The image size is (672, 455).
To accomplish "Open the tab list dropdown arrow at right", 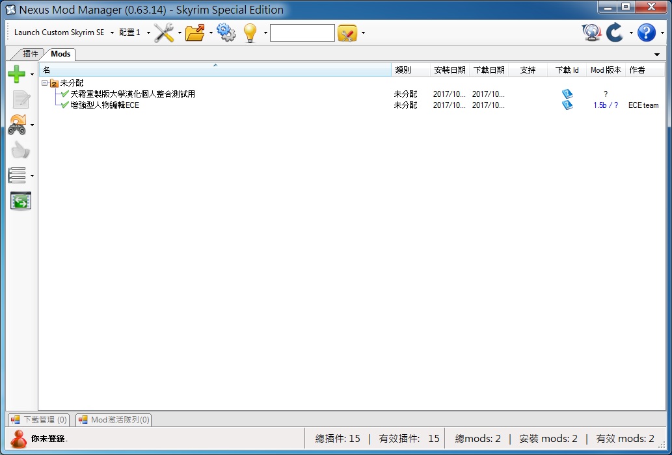I will 657,55.
